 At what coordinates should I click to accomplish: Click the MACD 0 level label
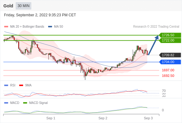163,110
